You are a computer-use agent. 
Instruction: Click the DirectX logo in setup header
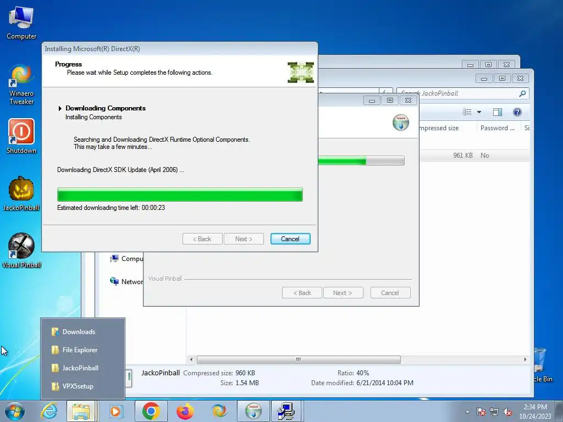(x=301, y=72)
